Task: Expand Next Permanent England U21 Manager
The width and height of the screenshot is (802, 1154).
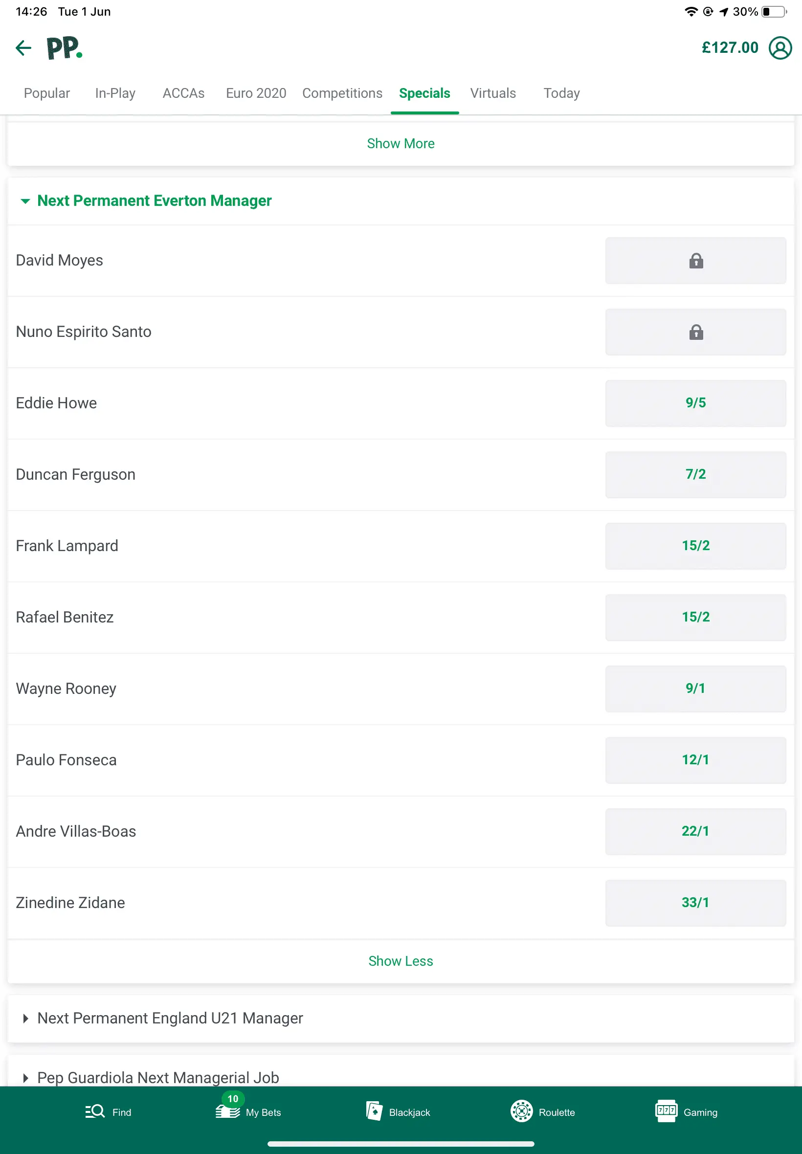Action: point(25,1019)
